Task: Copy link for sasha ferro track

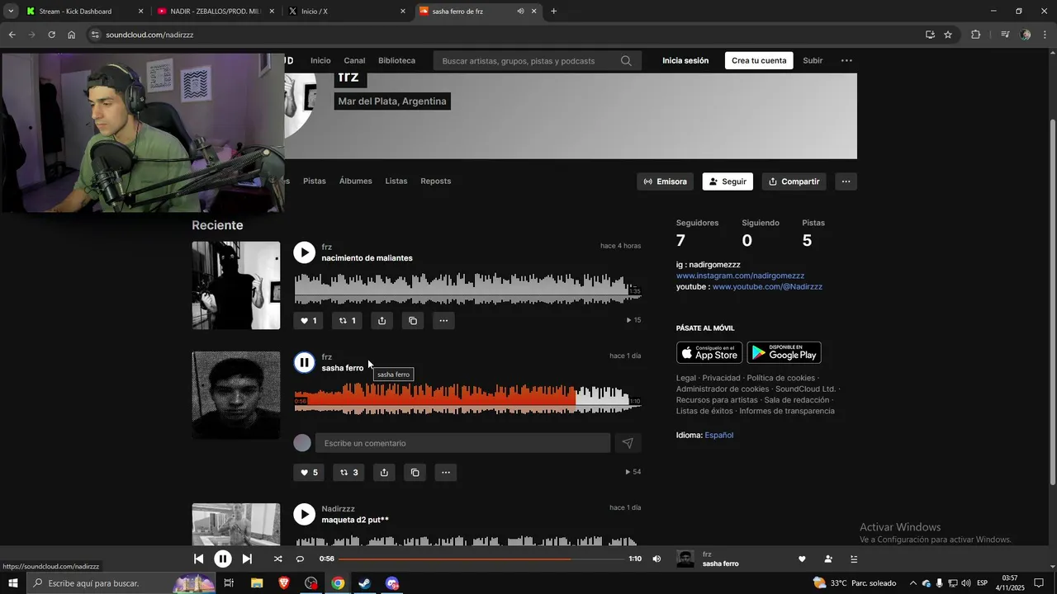Action: point(415,473)
